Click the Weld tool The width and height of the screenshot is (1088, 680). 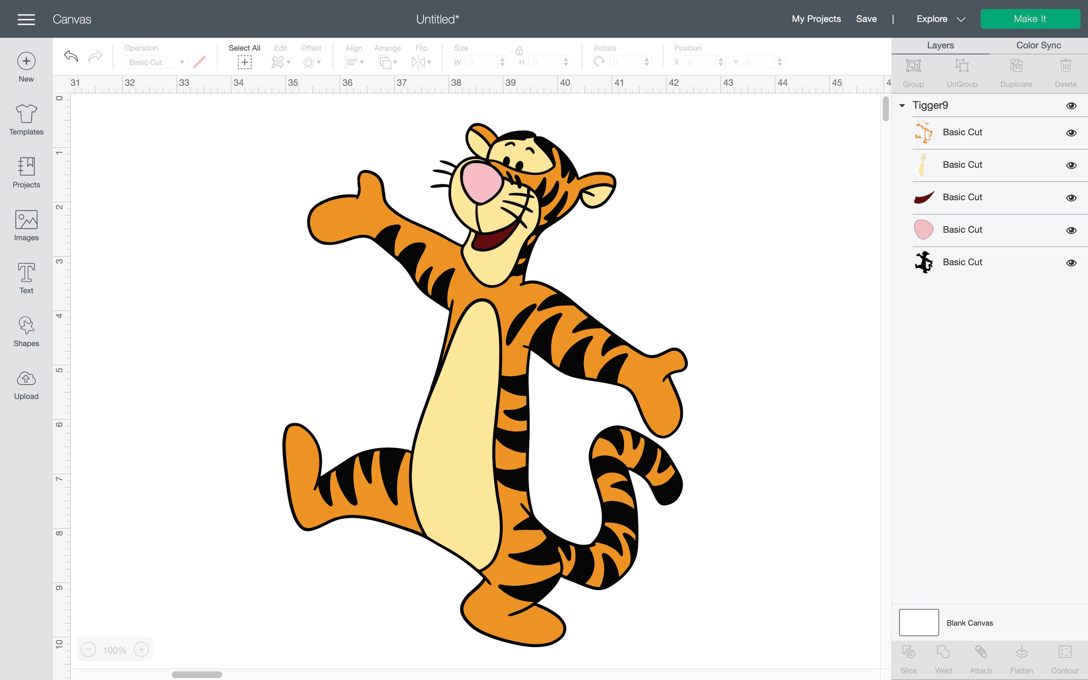tap(943, 660)
